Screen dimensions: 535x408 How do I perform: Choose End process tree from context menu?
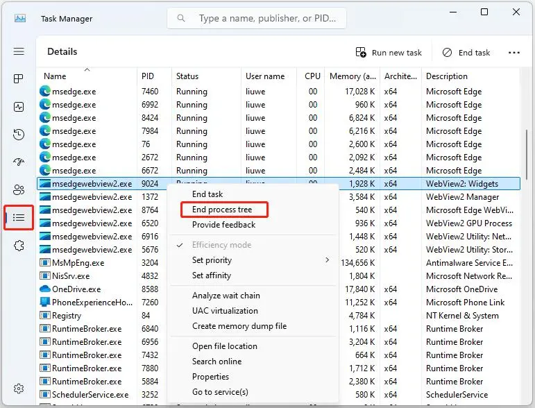[x=222, y=210]
